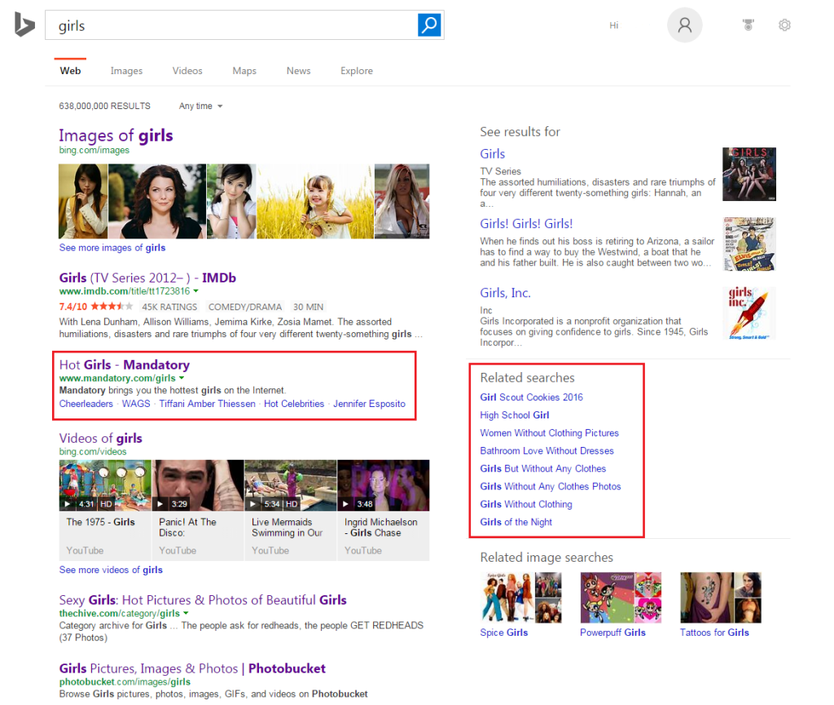Expand the arrow next to the thechive.com URL
Image resolution: width=834 pixels, height=705 pixels.
(x=187, y=613)
